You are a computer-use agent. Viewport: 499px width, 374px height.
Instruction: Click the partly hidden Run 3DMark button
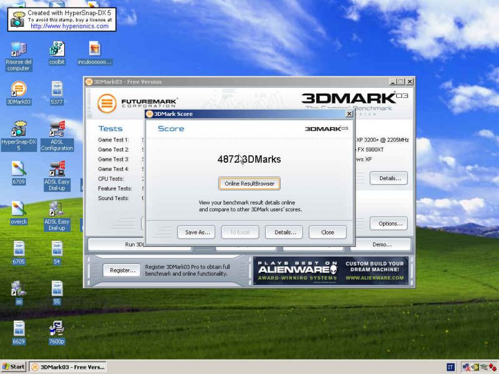pos(117,244)
